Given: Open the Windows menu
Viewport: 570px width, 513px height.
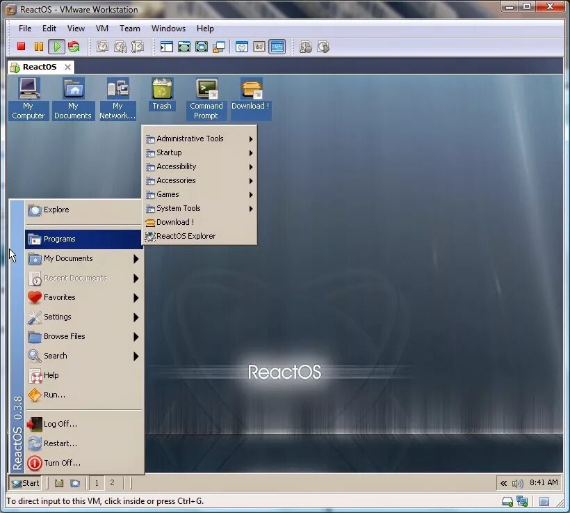Looking at the screenshot, I should (168, 29).
